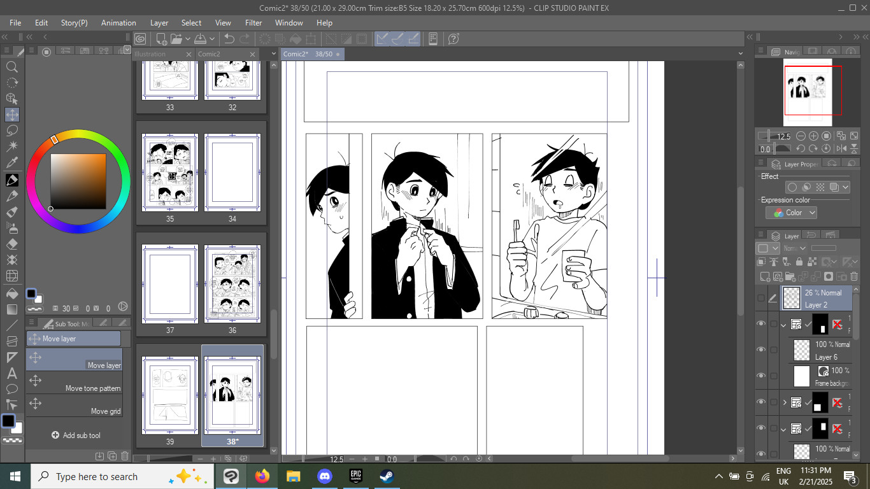Viewport: 870px width, 489px height.
Task: Select the Move layer sub tool group header
Action: coord(73,339)
